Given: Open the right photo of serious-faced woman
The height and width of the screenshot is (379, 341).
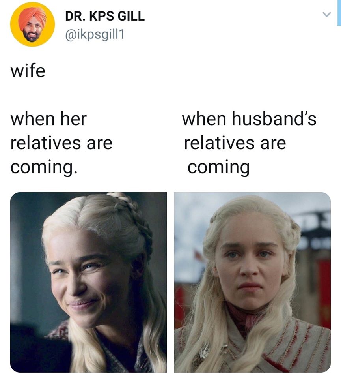Looking at the screenshot, I should click(252, 282).
